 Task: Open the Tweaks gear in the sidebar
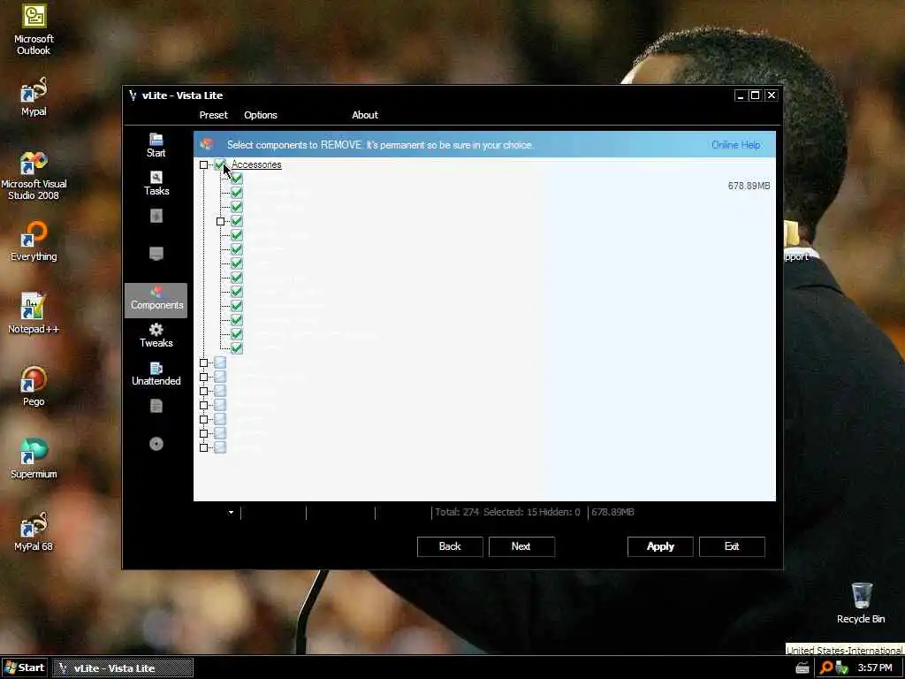point(156,335)
